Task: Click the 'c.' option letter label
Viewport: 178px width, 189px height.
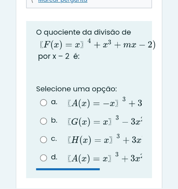Action: point(54,139)
